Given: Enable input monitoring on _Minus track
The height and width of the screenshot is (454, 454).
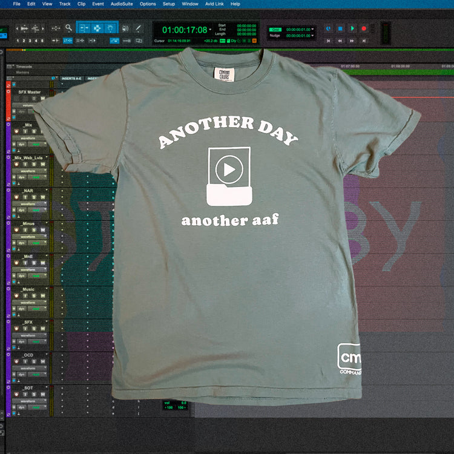Looking at the screenshot, I should pyautogui.click(x=25, y=230).
